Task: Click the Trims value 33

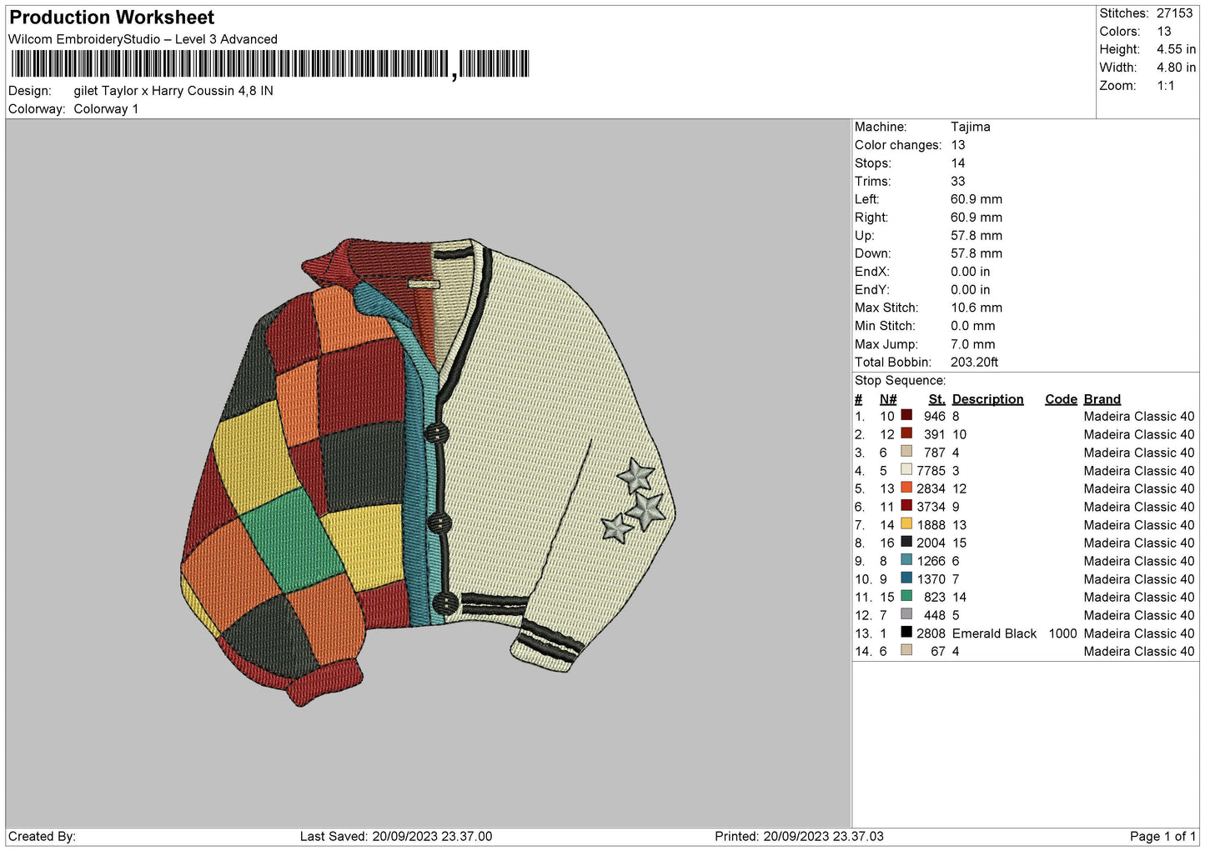Action: click(x=958, y=181)
